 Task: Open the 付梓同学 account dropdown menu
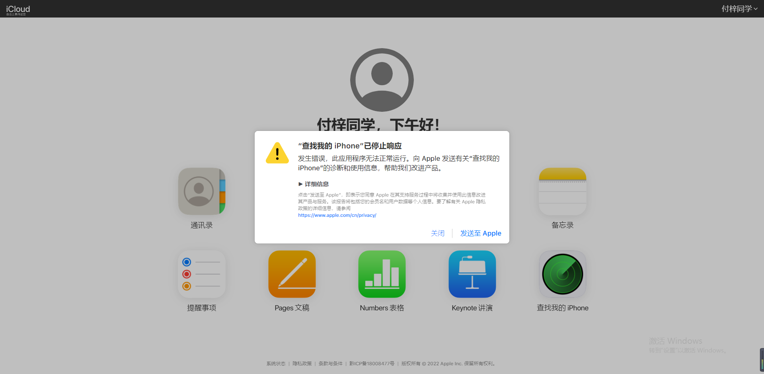coord(739,9)
